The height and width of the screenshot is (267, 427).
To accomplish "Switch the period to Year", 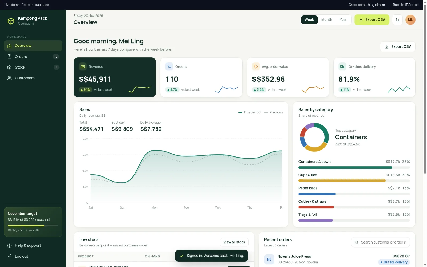I will coord(343,20).
